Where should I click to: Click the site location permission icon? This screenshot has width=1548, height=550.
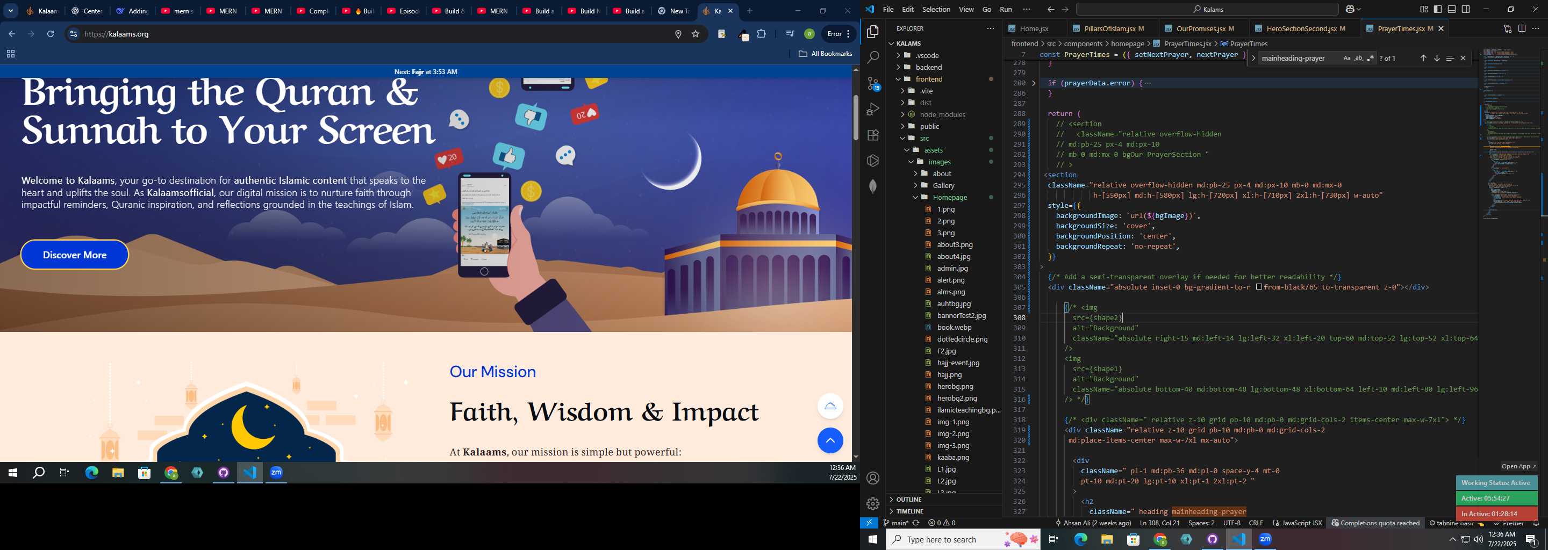pos(678,34)
